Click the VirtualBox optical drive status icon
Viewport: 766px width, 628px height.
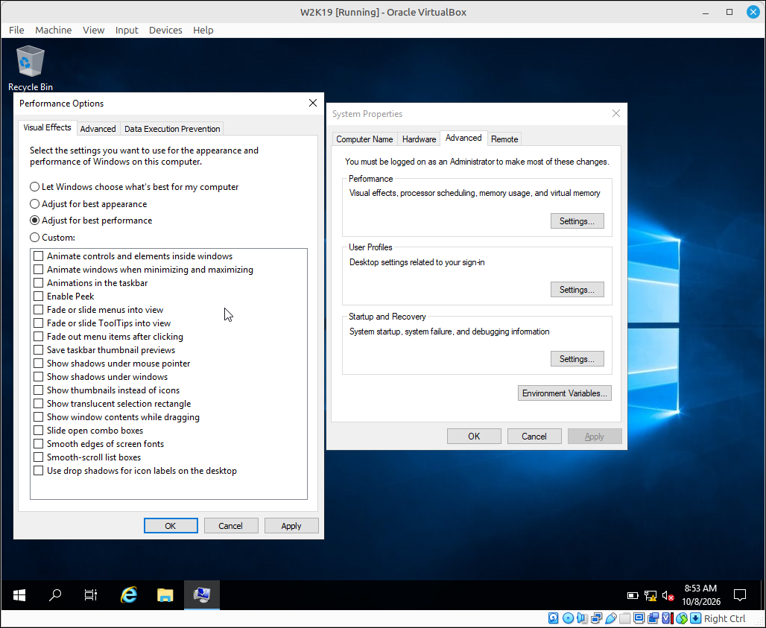click(568, 618)
